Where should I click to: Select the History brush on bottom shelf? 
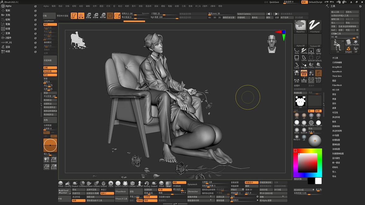tap(147, 184)
